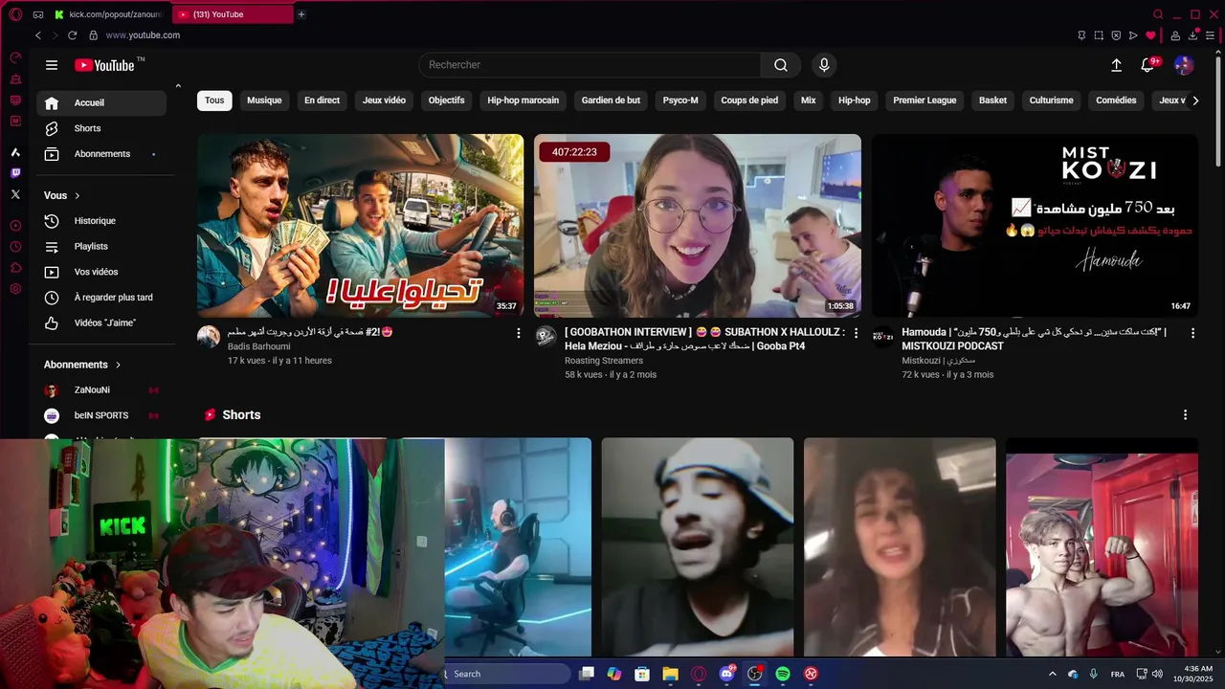Open options for Badis Barhoumi video
Image resolution: width=1225 pixels, height=689 pixels.
click(x=519, y=333)
